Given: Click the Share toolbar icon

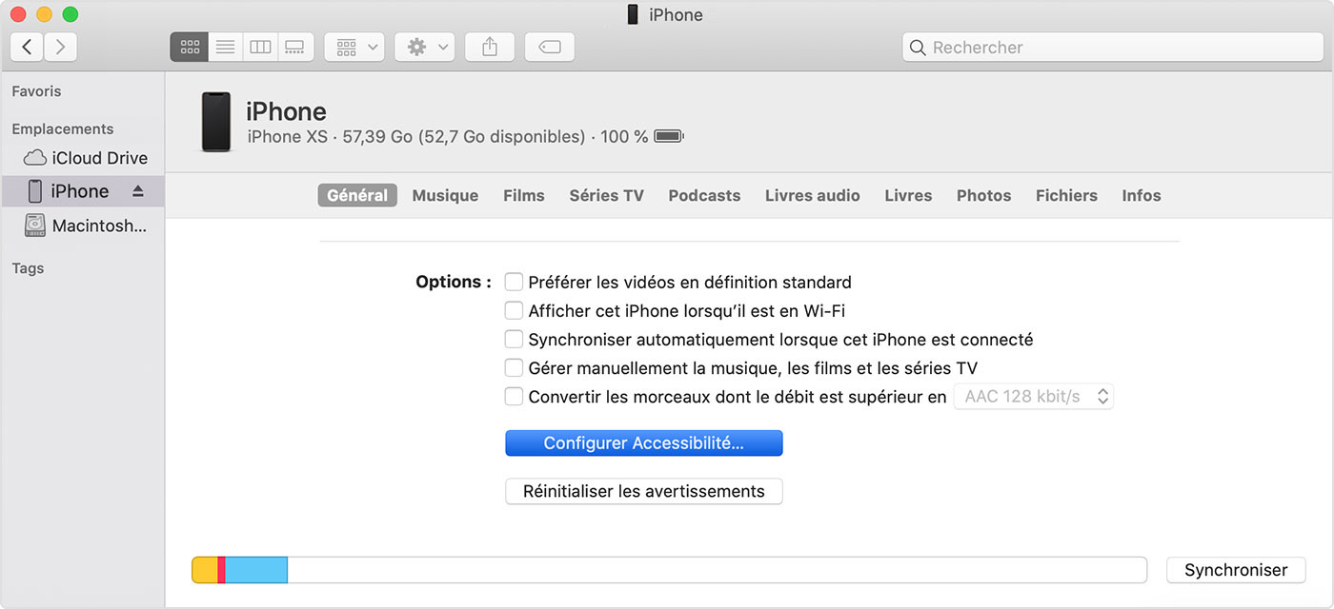Looking at the screenshot, I should (x=490, y=47).
